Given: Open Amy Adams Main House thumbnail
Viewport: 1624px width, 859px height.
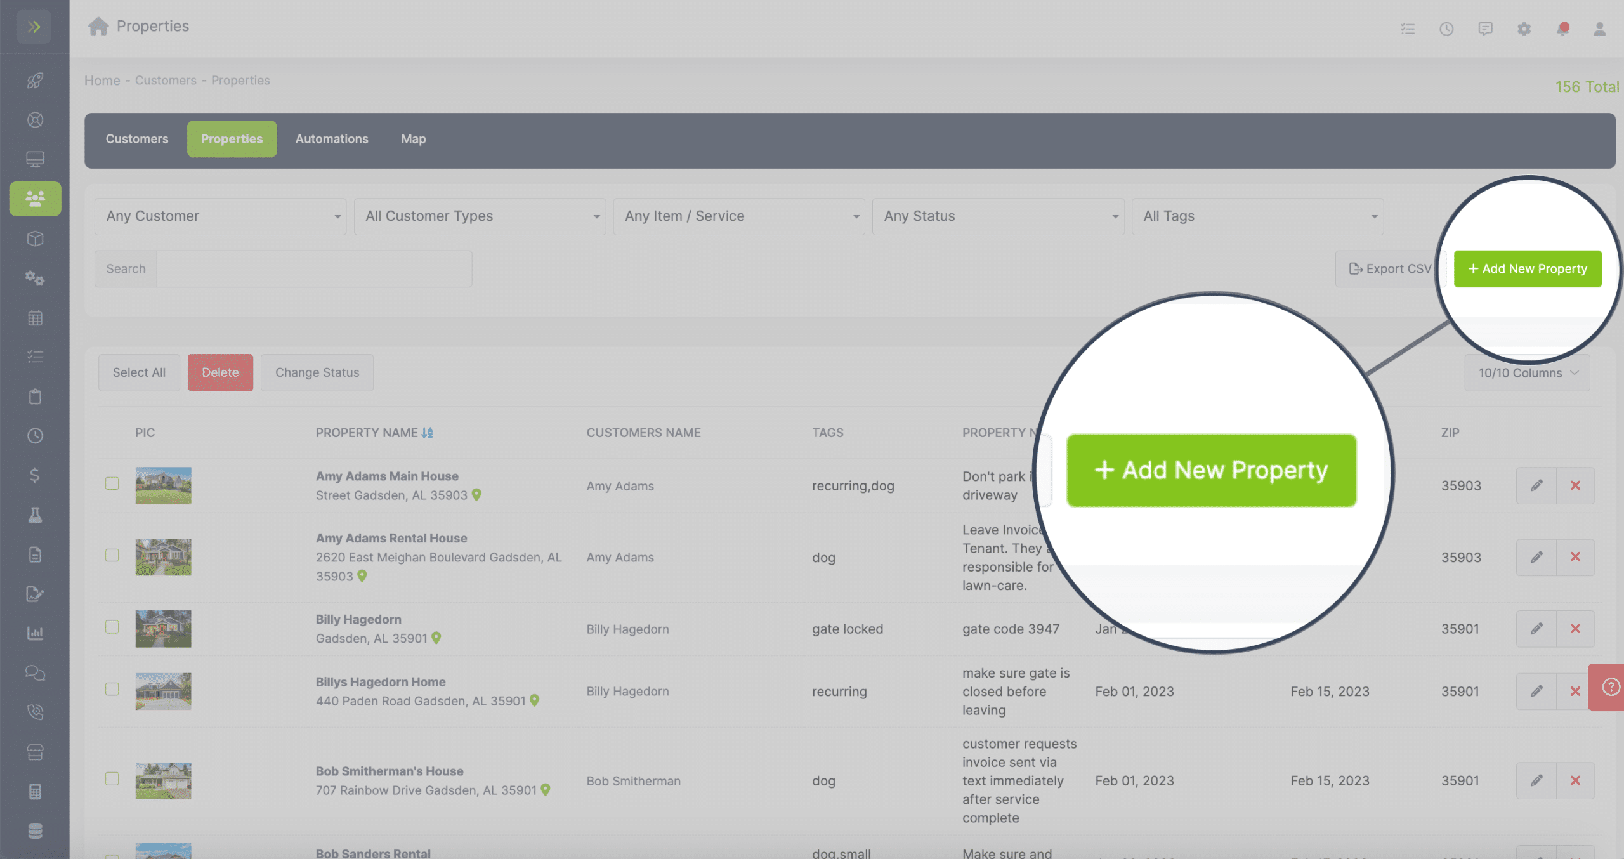Looking at the screenshot, I should point(163,486).
